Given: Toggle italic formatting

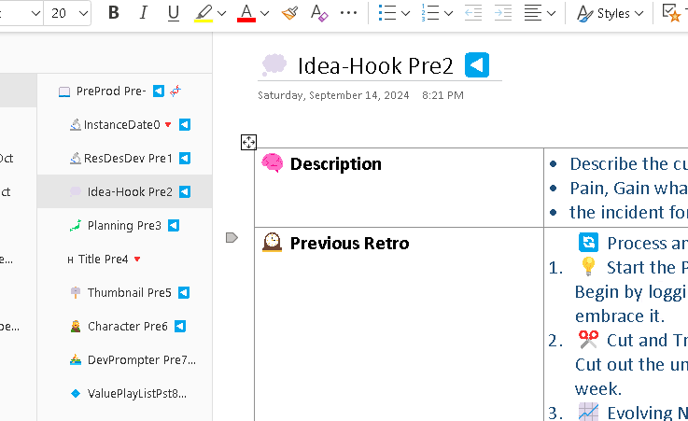Looking at the screenshot, I should [x=143, y=13].
